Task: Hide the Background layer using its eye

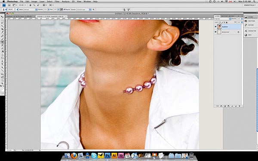Action: pyautogui.click(x=216, y=32)
